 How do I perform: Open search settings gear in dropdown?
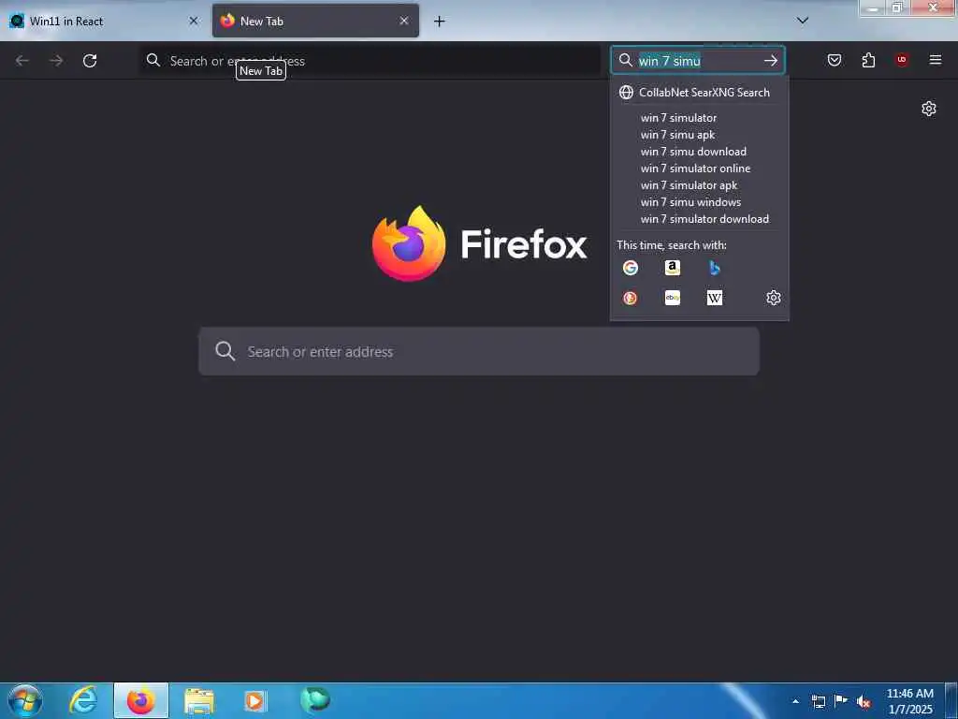(x=774, y=298)
